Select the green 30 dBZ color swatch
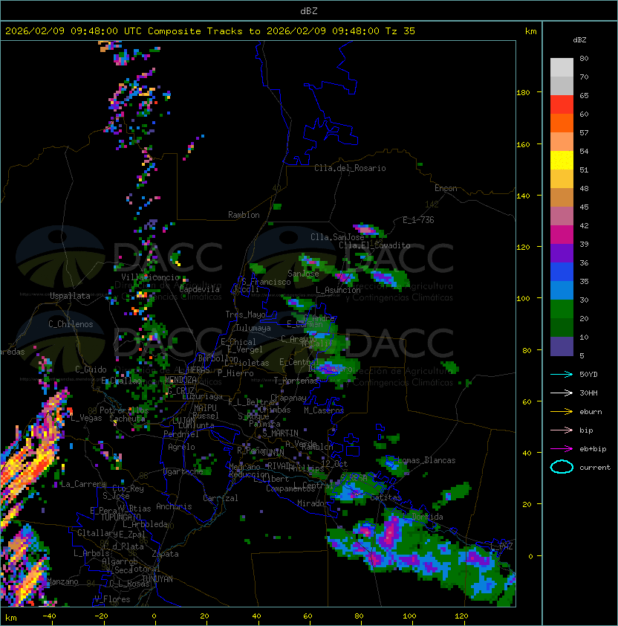 point(562,309)
